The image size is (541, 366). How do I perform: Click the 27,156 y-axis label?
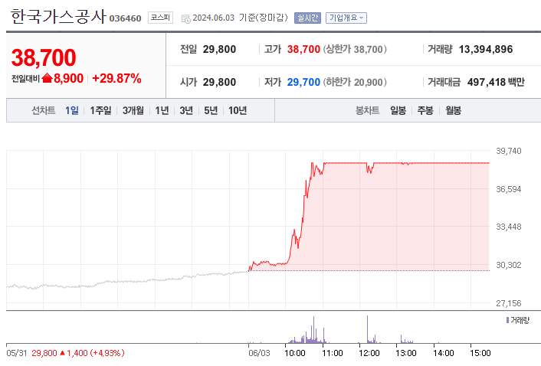tap(509, 303)
